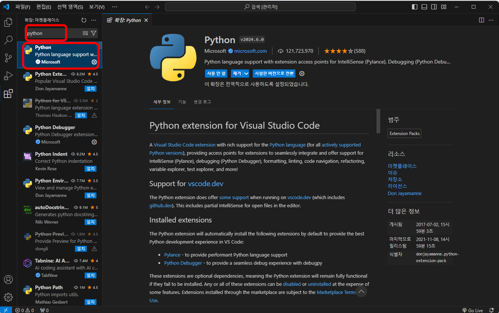The image size is (499, 313).
Task: Open Run and Debug view
Action: pyautogui.click(x=8, y=76)
